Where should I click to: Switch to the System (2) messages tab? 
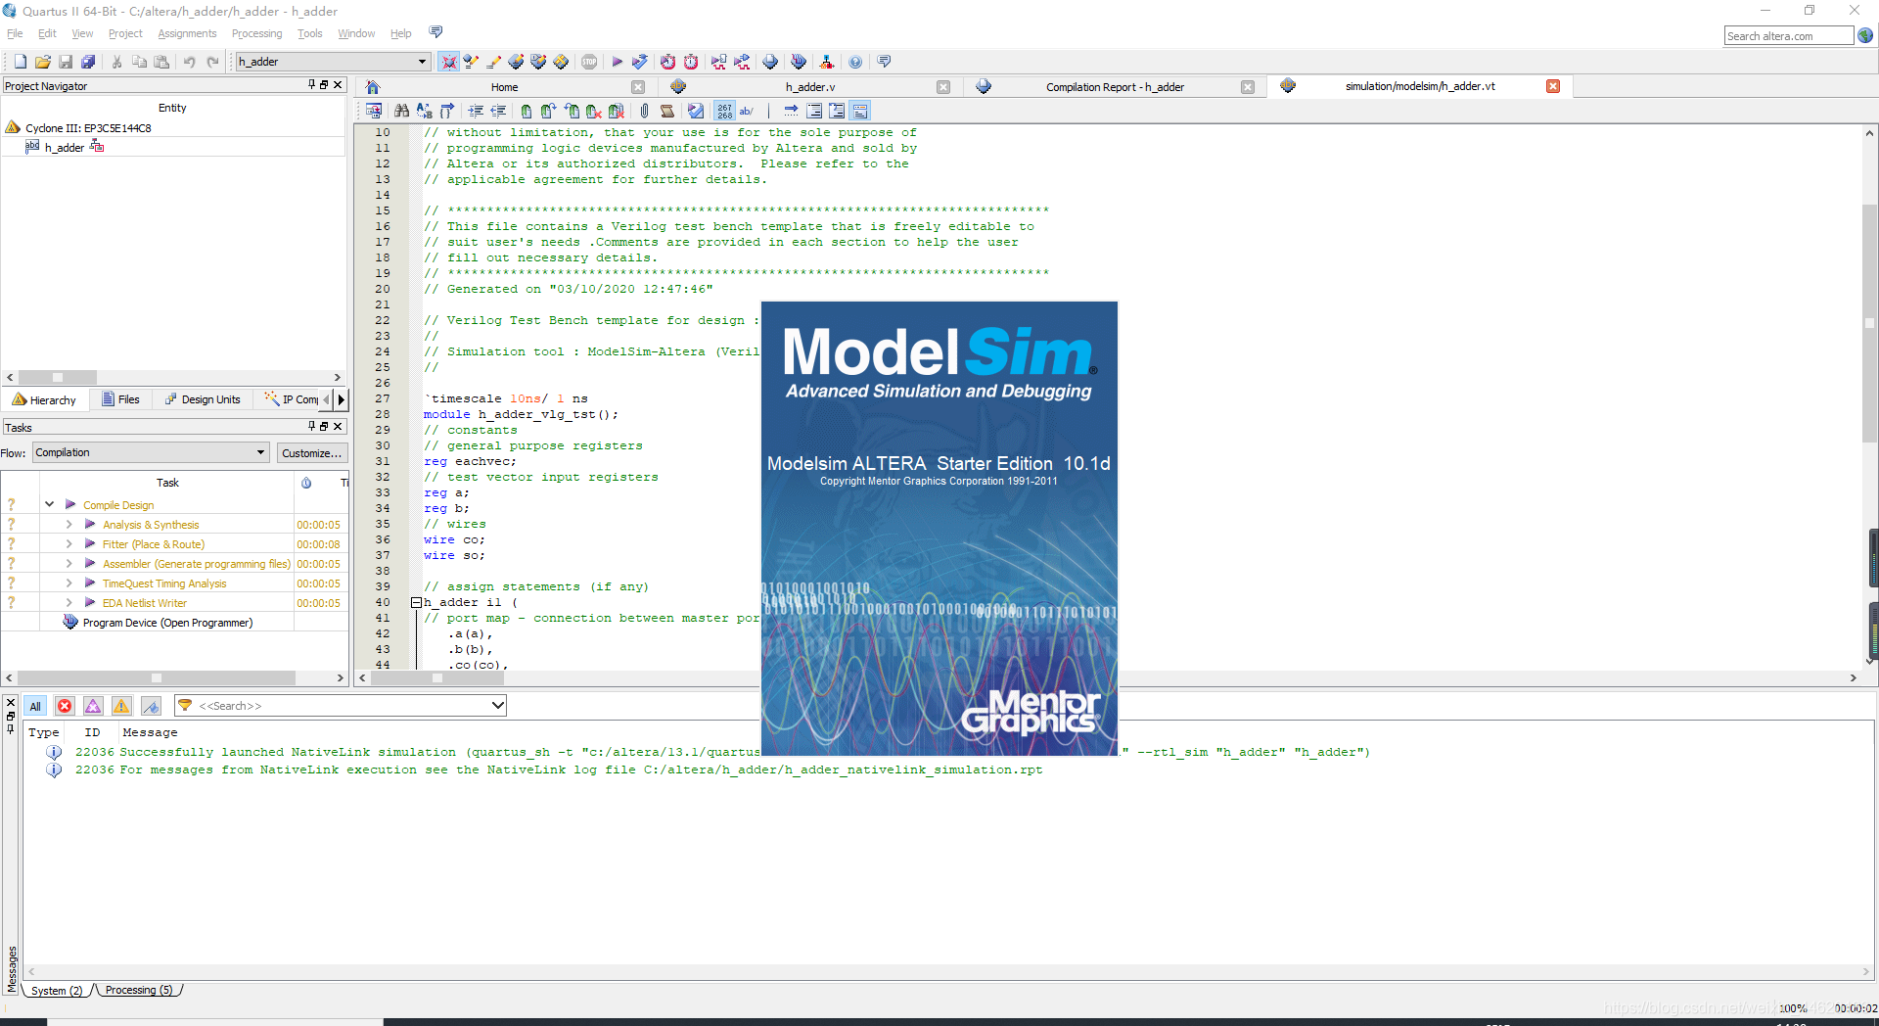tap(57, 991)
